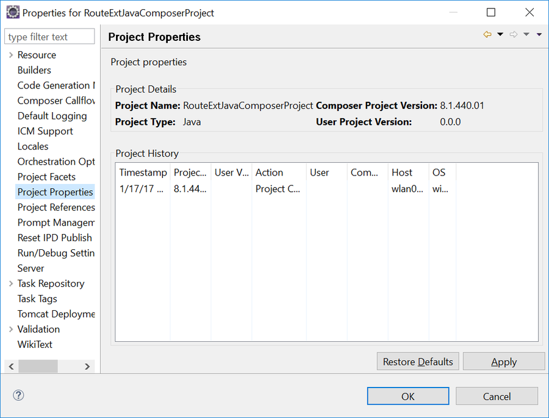The height and width of the screenshot is (418, 549).
Task: Expand the Validation tree node
Action: (11, 329)
